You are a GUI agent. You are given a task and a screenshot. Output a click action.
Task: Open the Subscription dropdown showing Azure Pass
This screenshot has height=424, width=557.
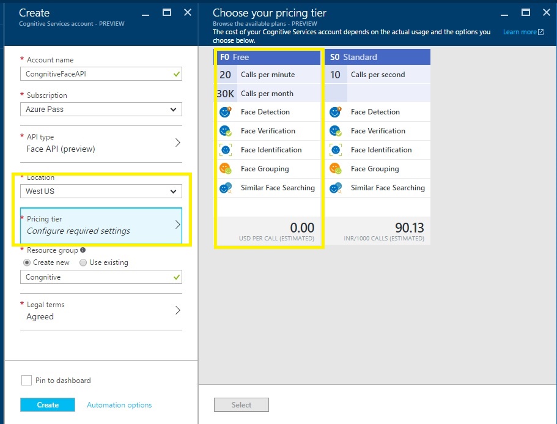point(101,108)
